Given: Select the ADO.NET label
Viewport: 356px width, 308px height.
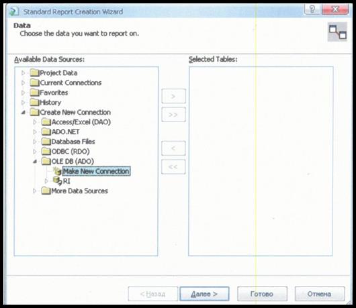Looking at the screenshot, I should 66,132.
